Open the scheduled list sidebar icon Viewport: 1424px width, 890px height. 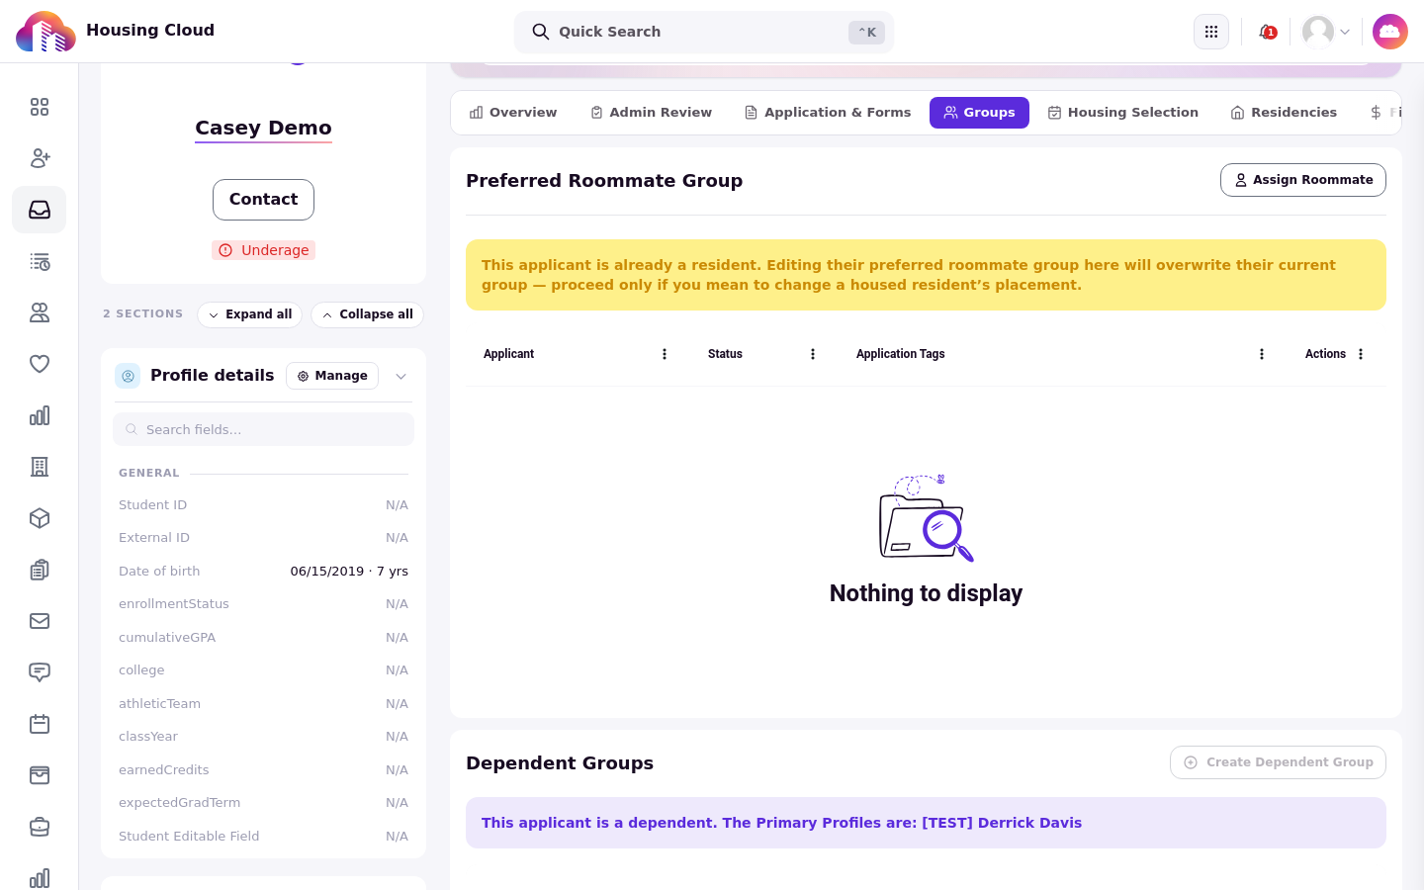click(40, 261)
